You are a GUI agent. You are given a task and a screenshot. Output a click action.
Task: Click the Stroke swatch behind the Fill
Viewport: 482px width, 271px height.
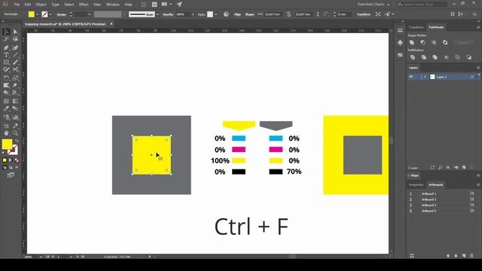[14, 150]
